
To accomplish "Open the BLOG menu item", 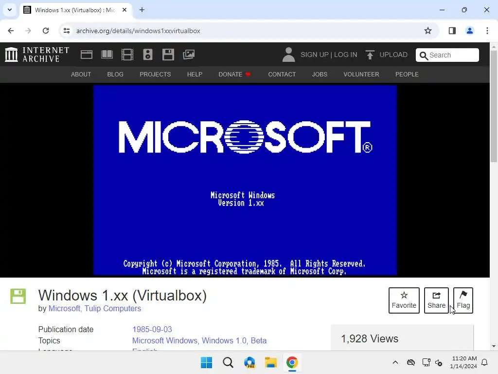I will pos(115,75).
